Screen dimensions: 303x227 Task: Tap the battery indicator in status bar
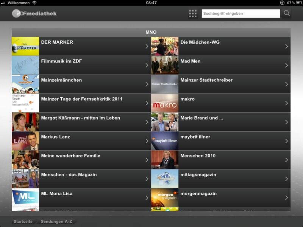(x=298, y=3)
